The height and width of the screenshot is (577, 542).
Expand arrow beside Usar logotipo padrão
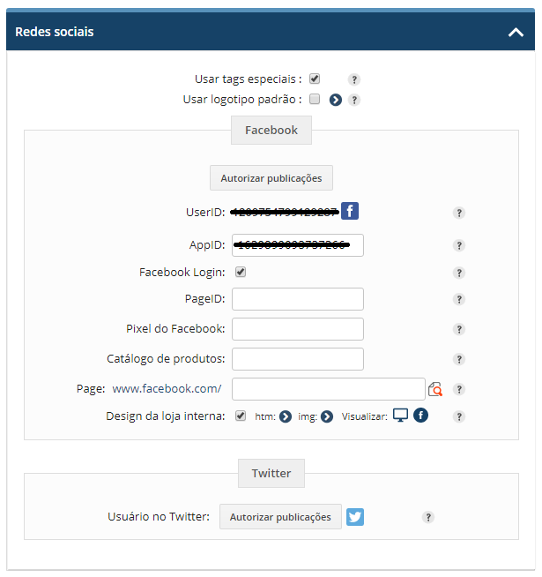pos(336,100)
